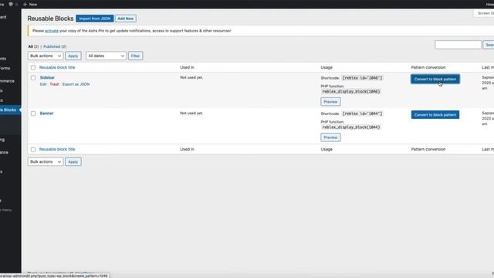
Task: Click the Banner shortcode reblex id 1044
Action: pyautogui.click(x=362, y=114)
